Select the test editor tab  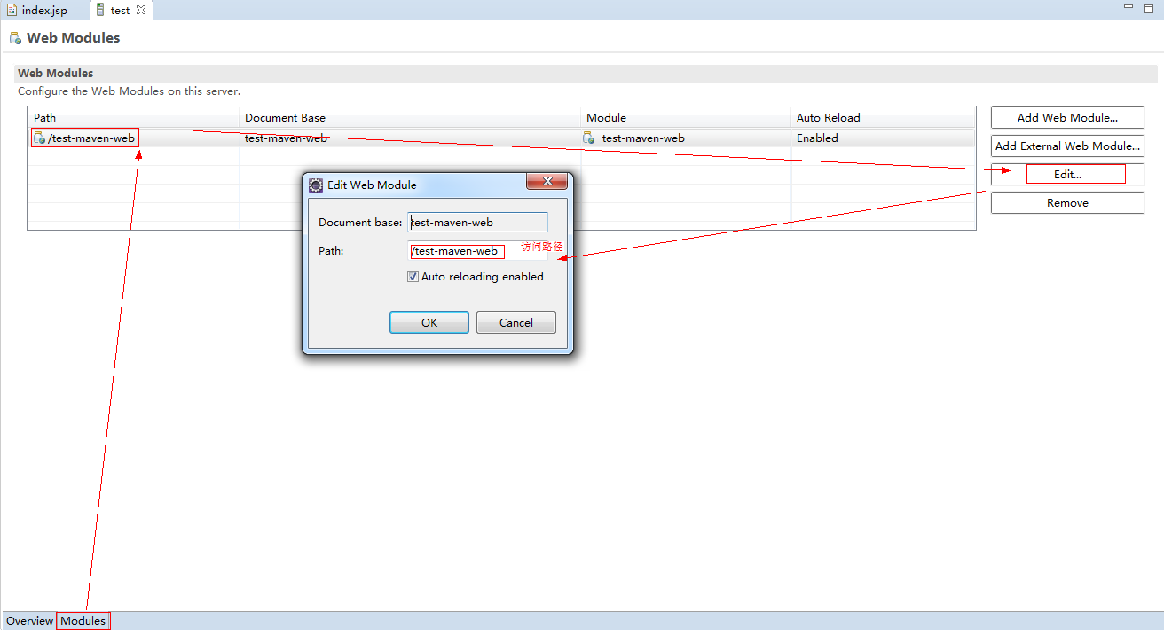(119, 11)
